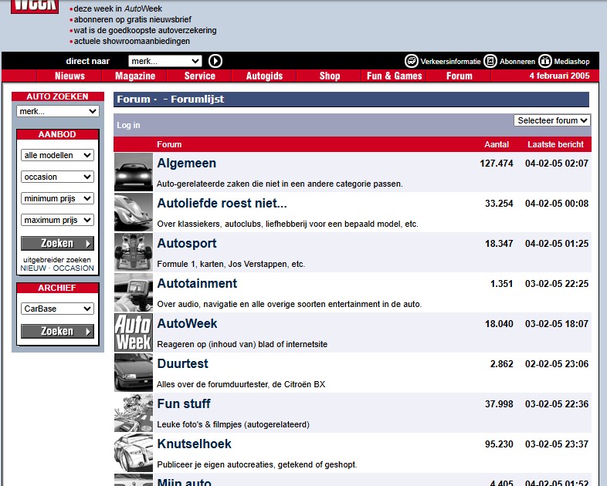Open the occasion dropdown

coord(57,177)
